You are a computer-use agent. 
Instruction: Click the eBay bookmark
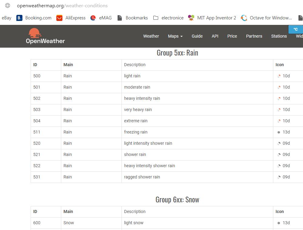pyautogui.click(x=7, y=18)
